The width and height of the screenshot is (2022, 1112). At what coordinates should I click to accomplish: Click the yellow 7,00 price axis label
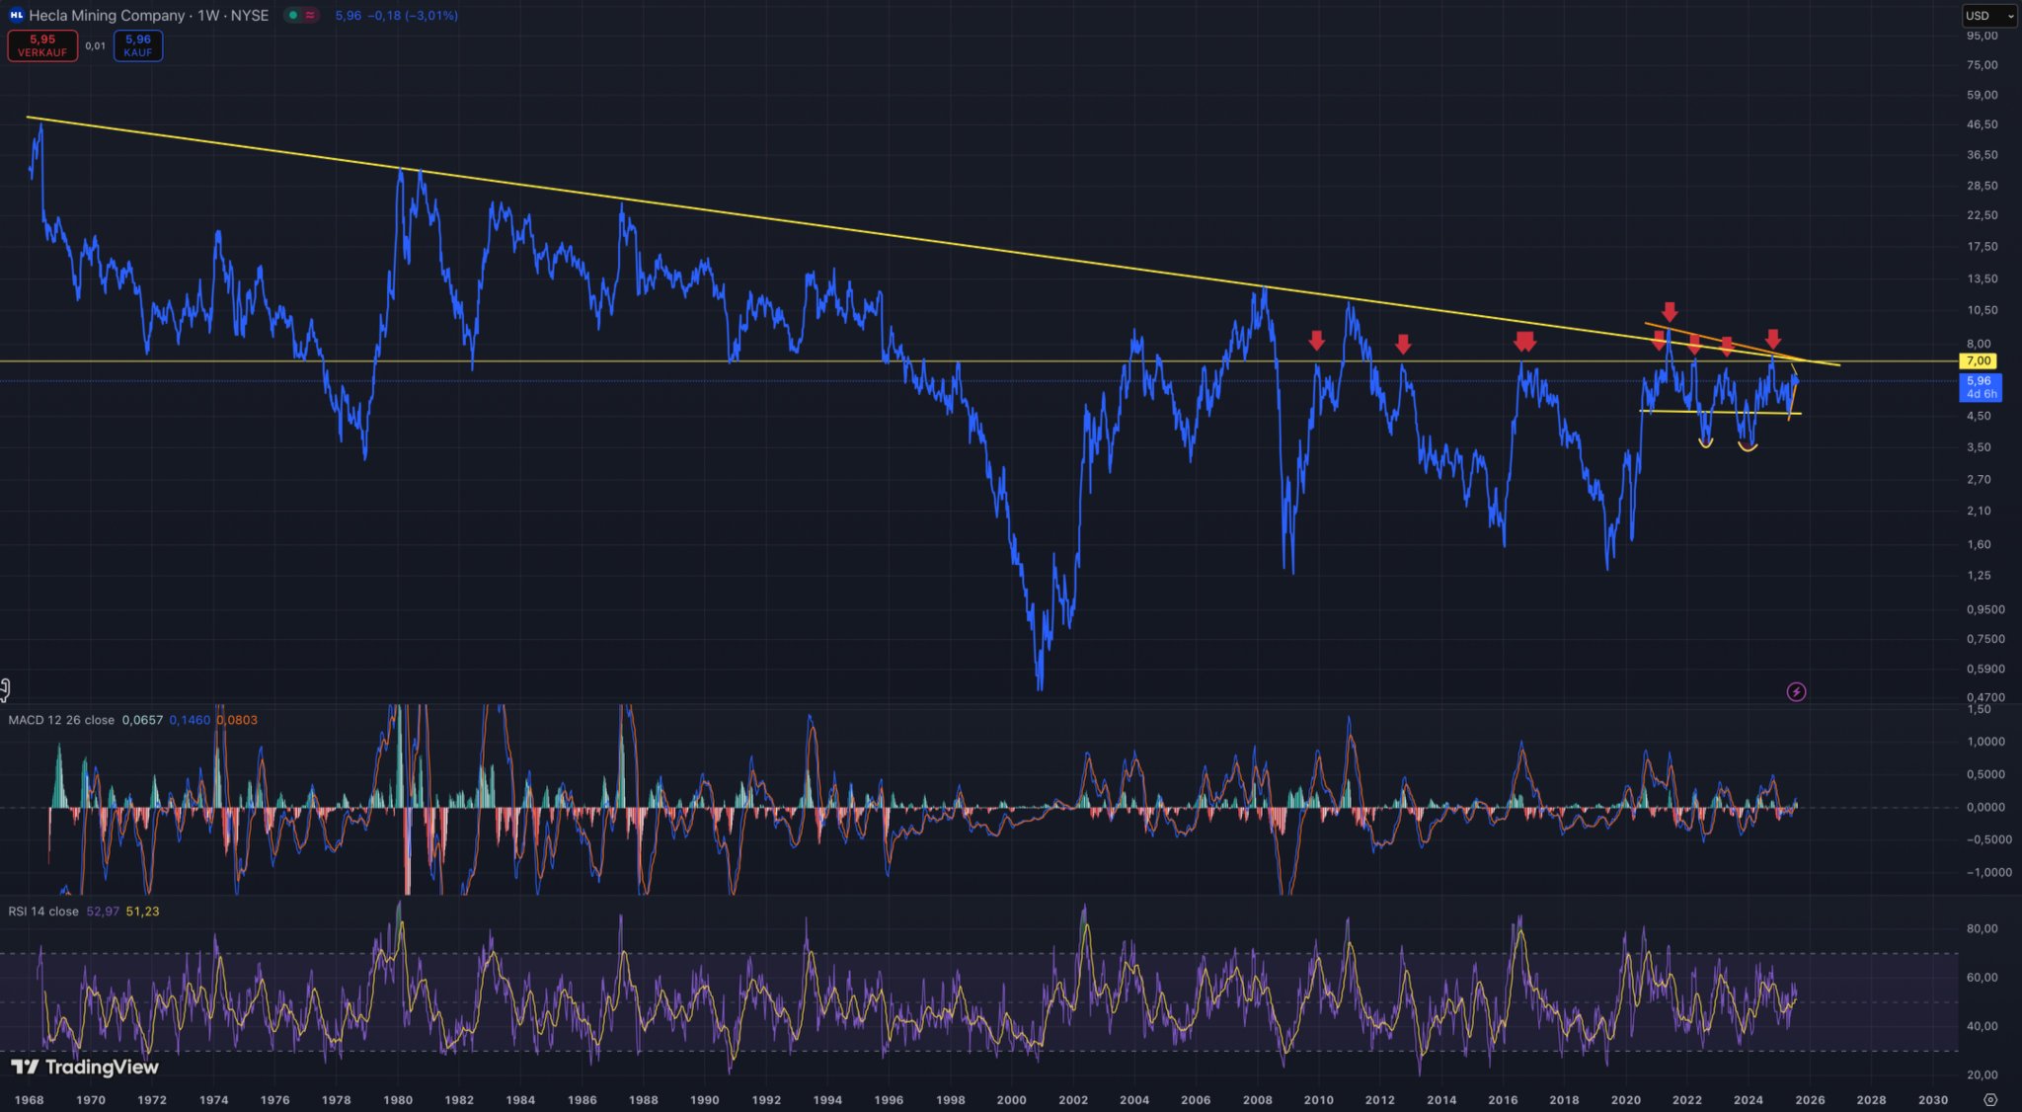point(1979,361)
